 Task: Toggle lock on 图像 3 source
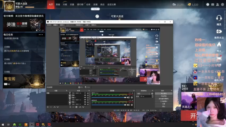pos(88,102)
